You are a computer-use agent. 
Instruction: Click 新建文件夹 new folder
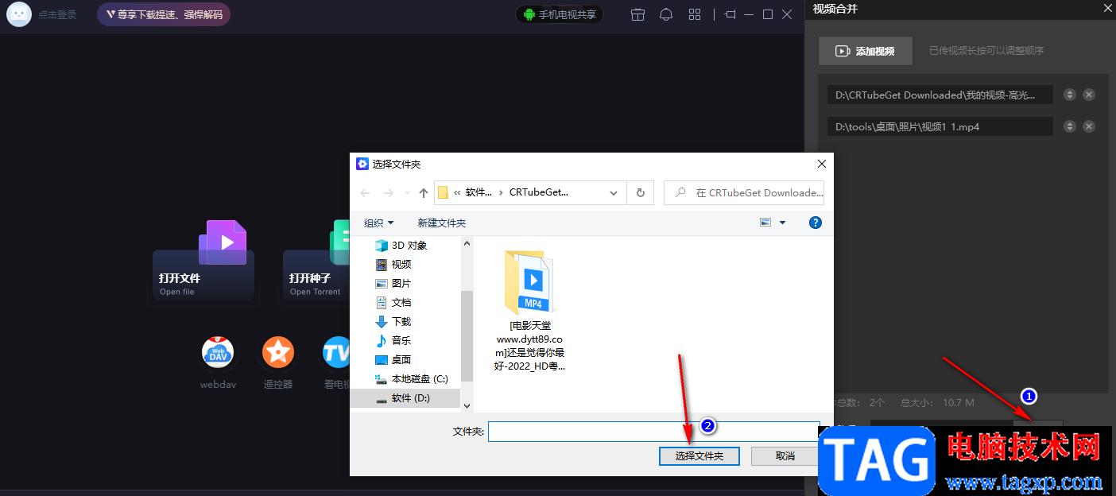pyautogui.click(x=442, y=223)
